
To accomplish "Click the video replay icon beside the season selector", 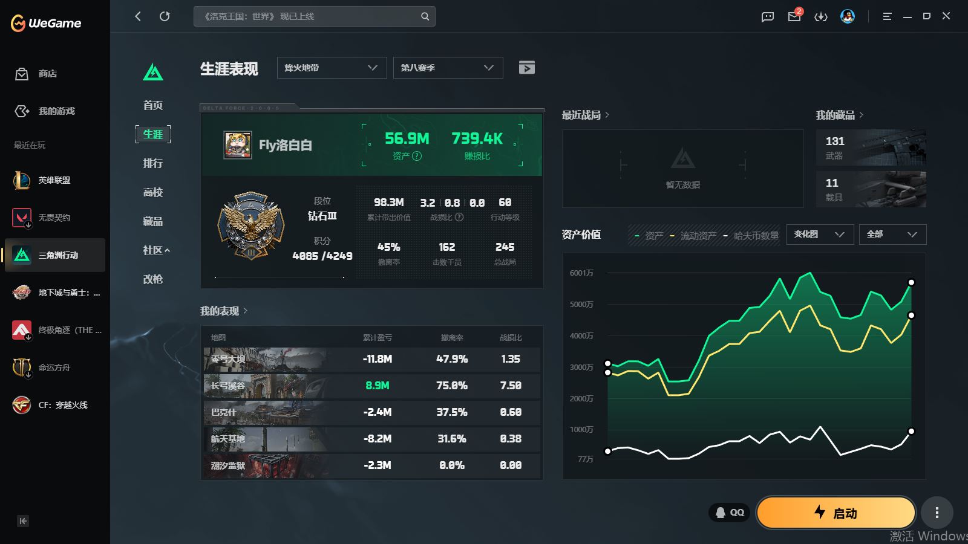I will pyautogui.click(x=526, y=67).
